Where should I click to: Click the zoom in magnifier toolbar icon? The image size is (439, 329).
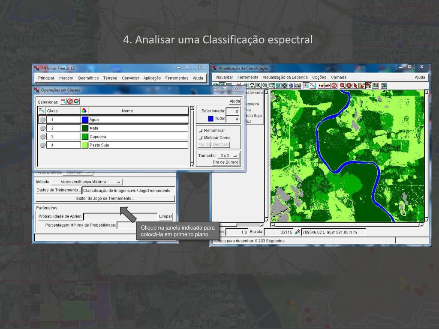click(x=259, y=85)
